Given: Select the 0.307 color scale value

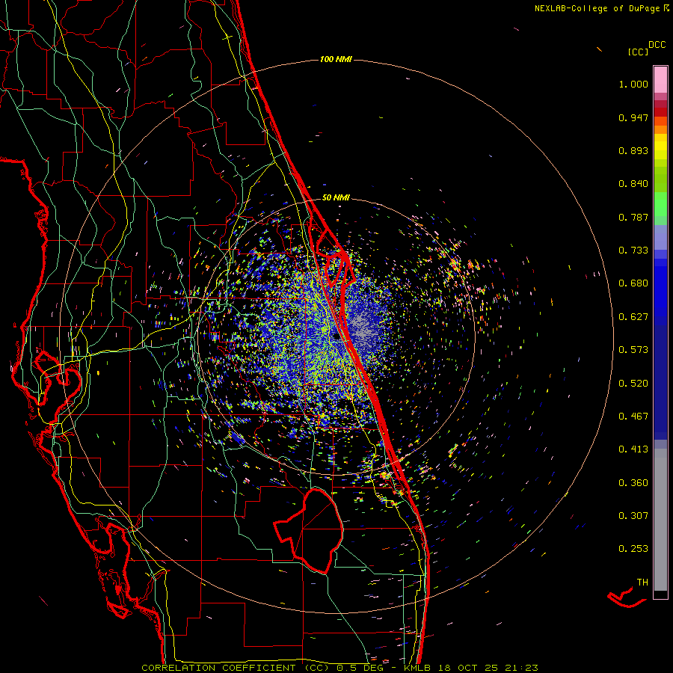Looking at the screenshot, I should (x=633, y=516).
